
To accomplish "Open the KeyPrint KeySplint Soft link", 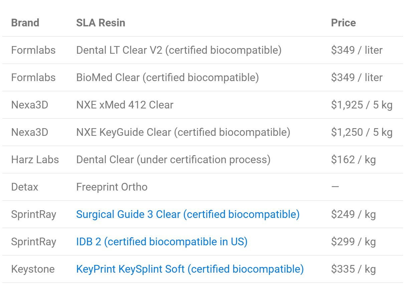I will (190, 269).
